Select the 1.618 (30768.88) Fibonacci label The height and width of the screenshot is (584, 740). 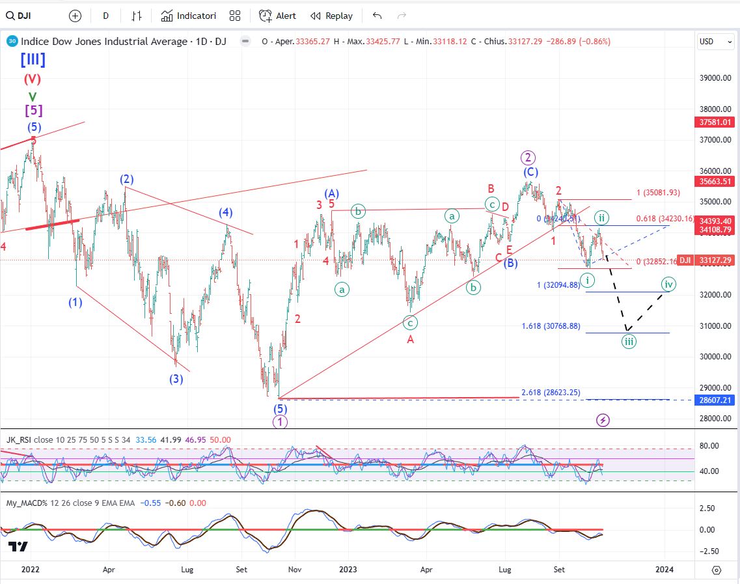[551, 326]
